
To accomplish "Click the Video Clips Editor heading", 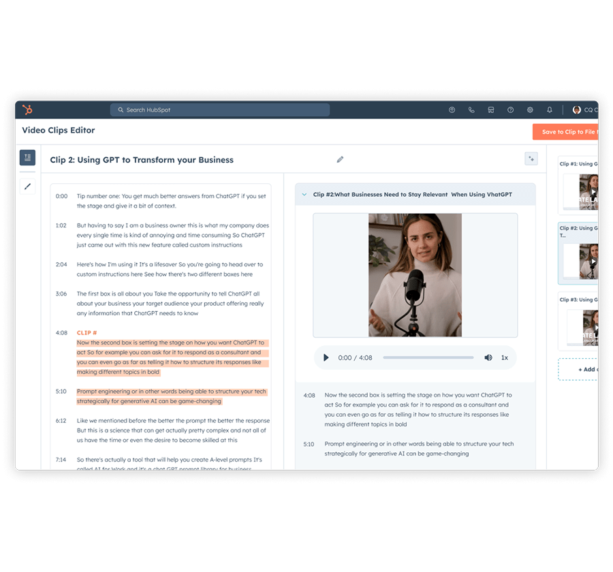I will (x=59, y=130).
